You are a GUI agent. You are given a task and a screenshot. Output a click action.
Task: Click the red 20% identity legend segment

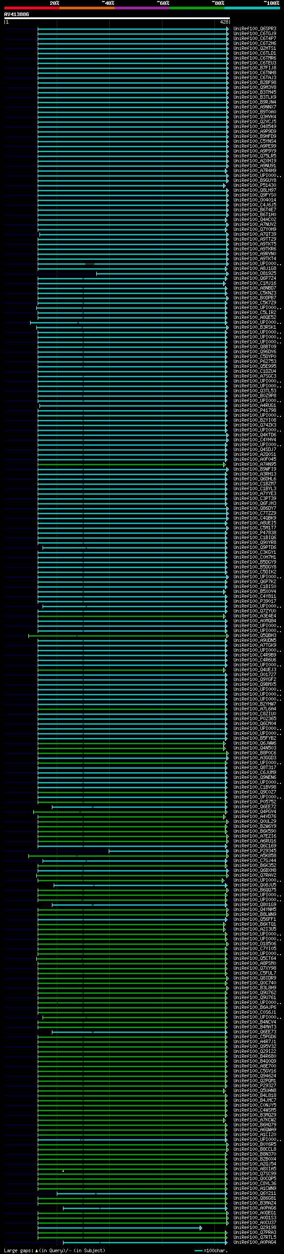click(x=32, y=8)
